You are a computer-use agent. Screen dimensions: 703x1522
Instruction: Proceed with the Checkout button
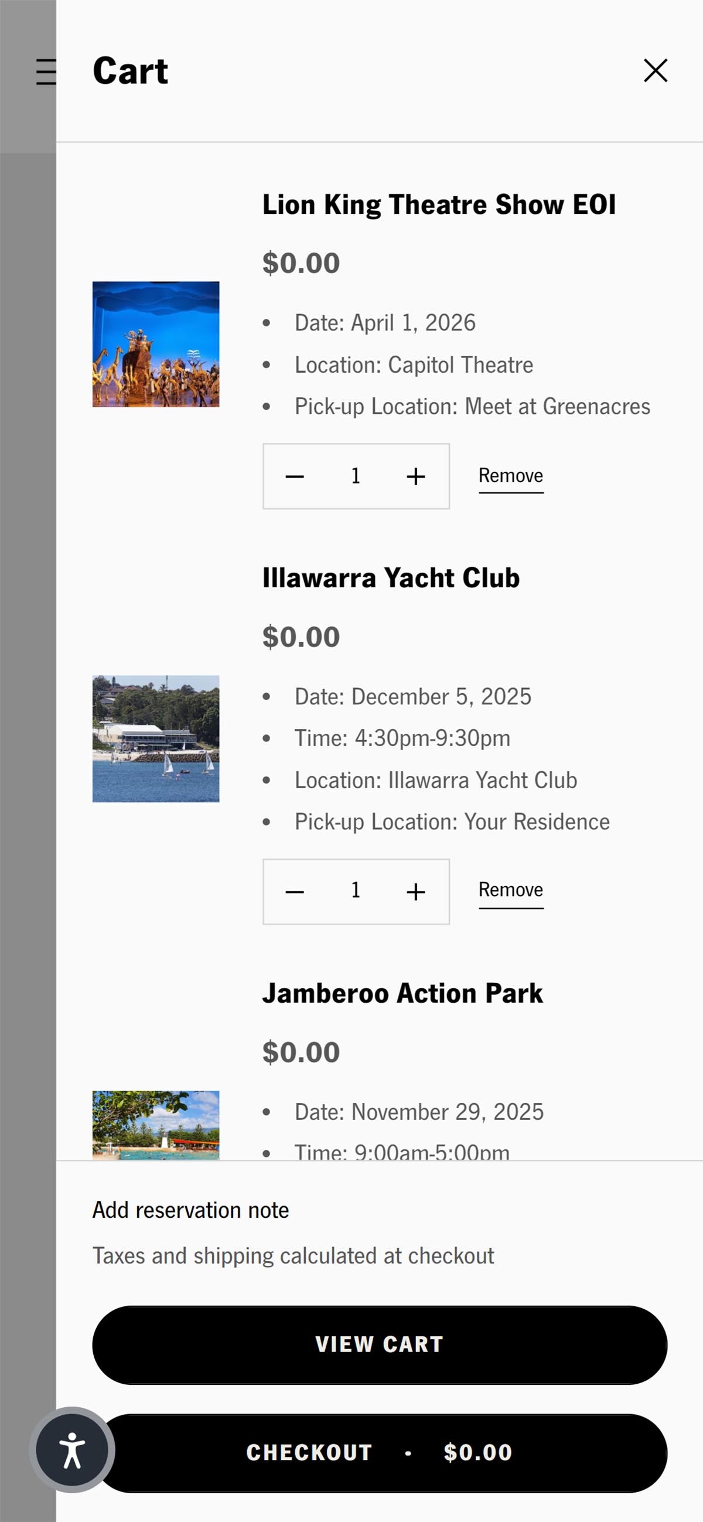point(379,1453)
